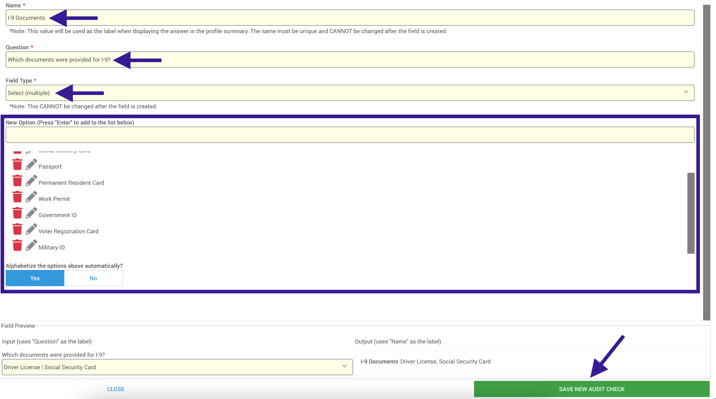716x399 pixels.
Task: Click the options list scrollbar
Action: tap(690, 213)
